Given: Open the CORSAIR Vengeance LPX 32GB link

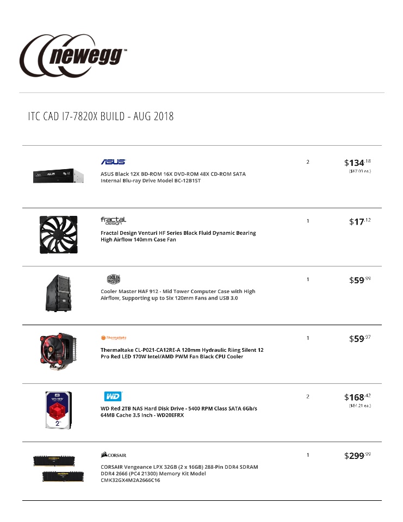Looking at the screenshot, I should [179, 474].
